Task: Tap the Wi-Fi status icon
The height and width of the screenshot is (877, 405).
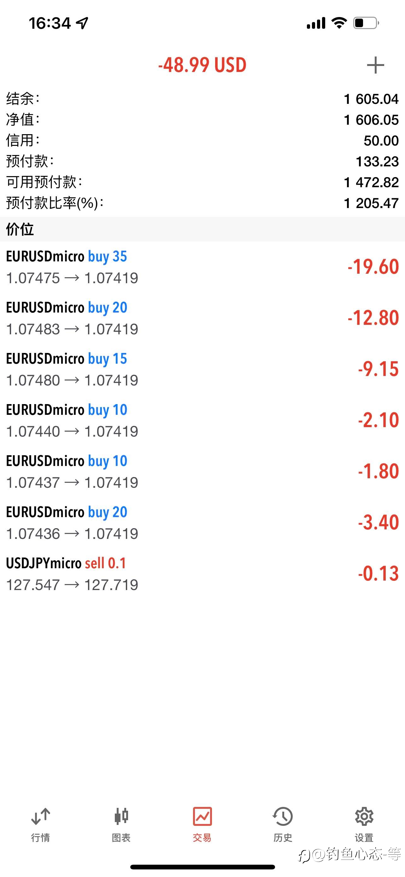Action: 339,23
